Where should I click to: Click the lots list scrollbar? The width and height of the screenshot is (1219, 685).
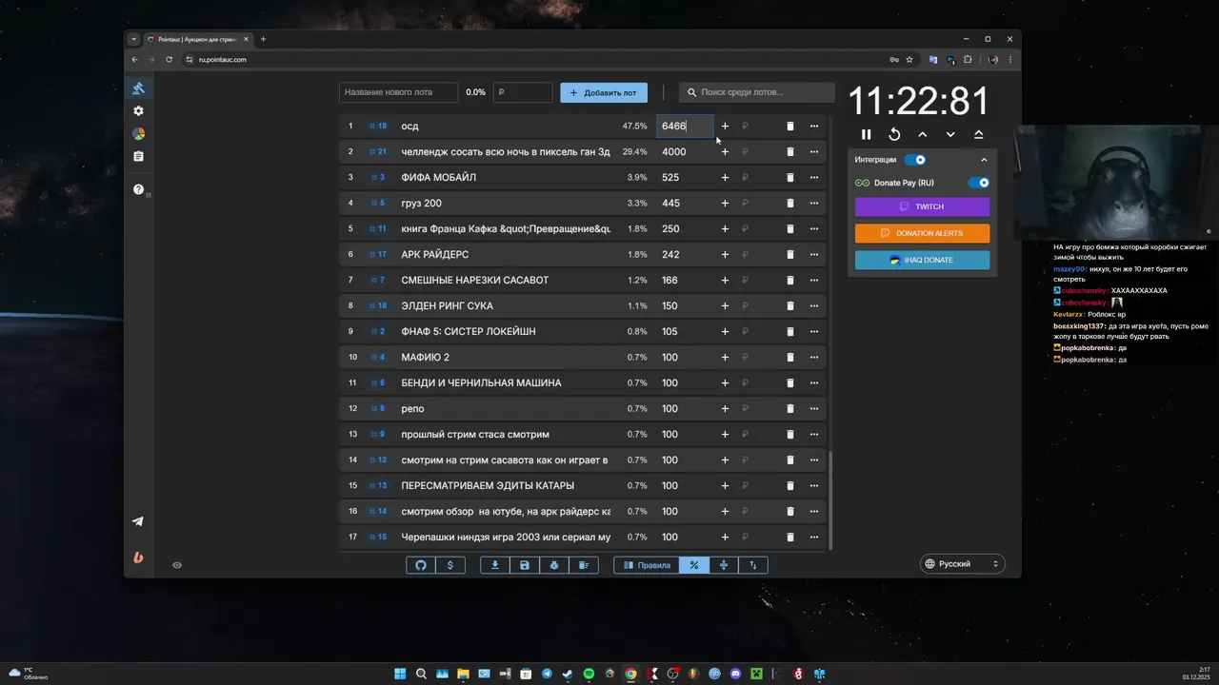click(831, 499)
